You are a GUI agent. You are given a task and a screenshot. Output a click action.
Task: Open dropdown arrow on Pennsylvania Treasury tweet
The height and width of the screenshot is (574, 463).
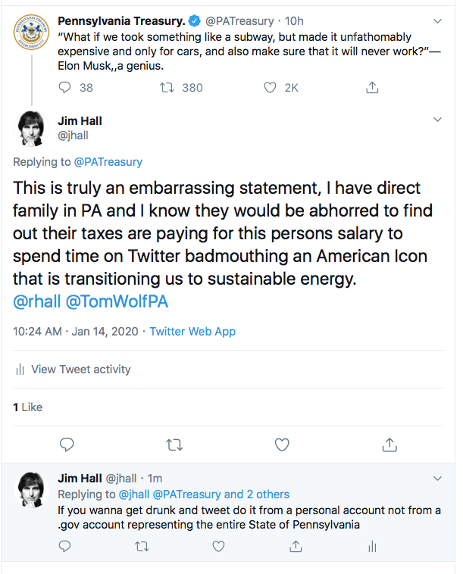437,21
